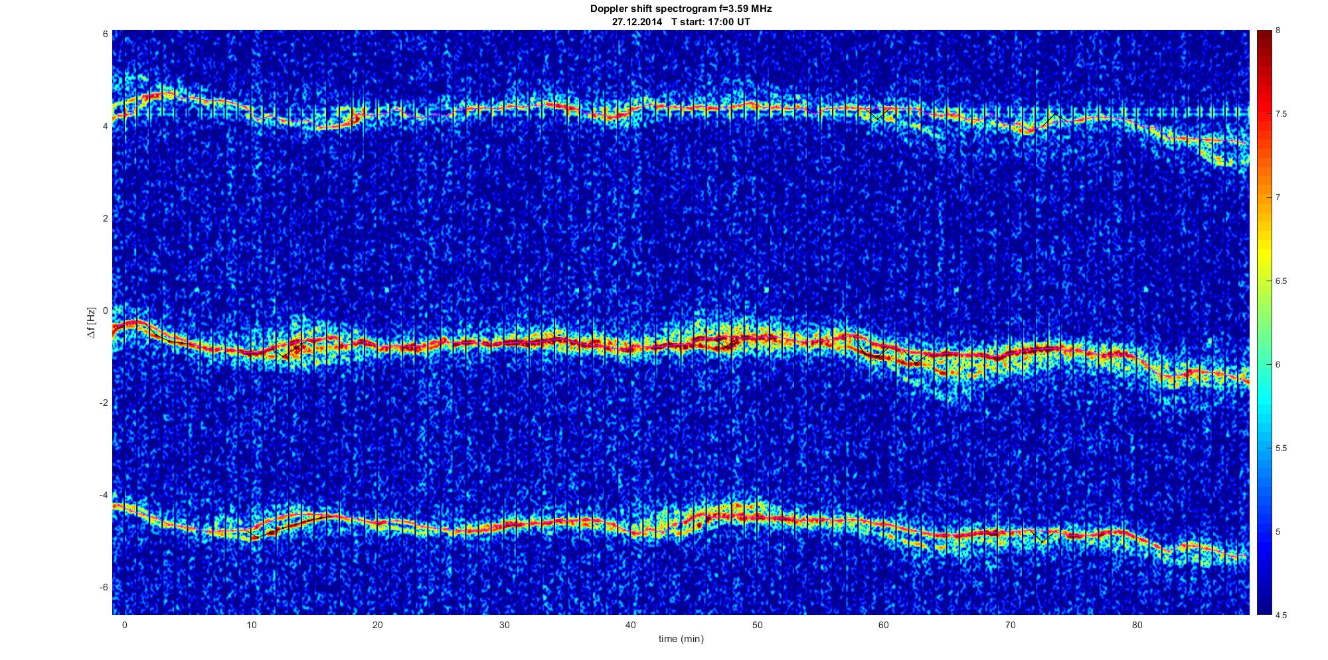The height and width of the screenshot is (660, 1328).
Task: Click x-axis tick label '50'
Action: (x=757, y=625)
